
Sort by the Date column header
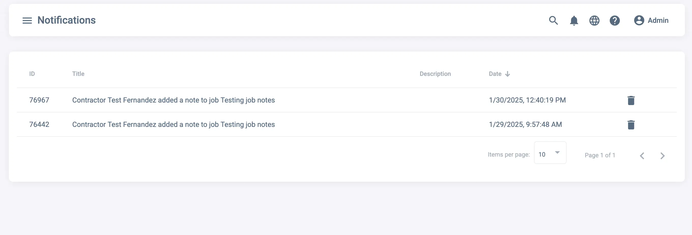pyautogui.click(x=495, y=74)
